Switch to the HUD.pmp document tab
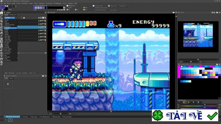The height and width of the screenshot is (124, 221). 25,117
